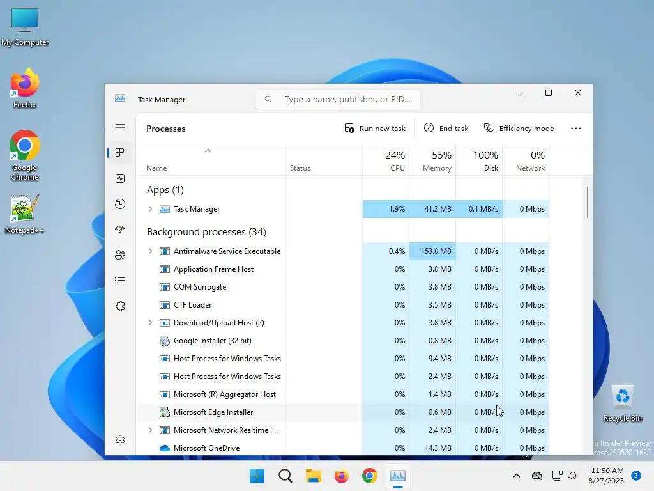Image resolution: width=654 pixels, height=491 pixels.
Task: Click the Google Installer process icon
Action: click(x=165, y=341)
